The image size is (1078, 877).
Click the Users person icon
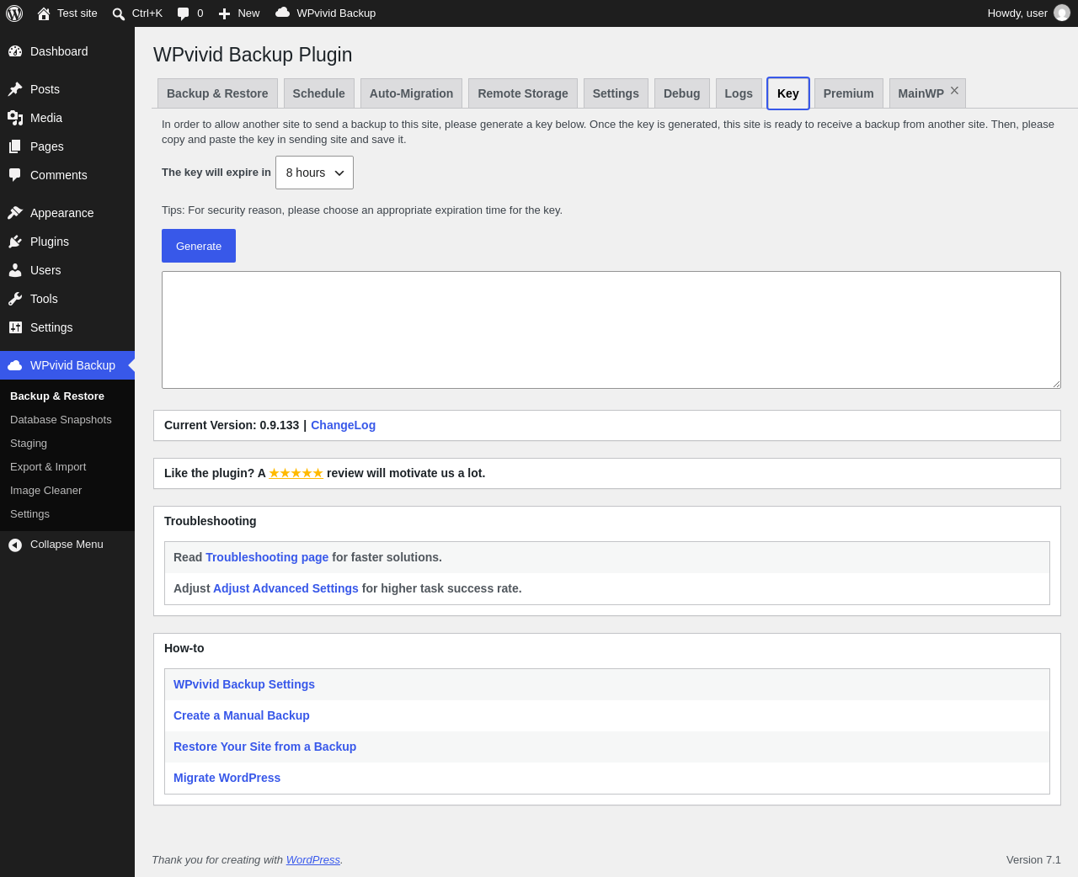coord(15,270)
